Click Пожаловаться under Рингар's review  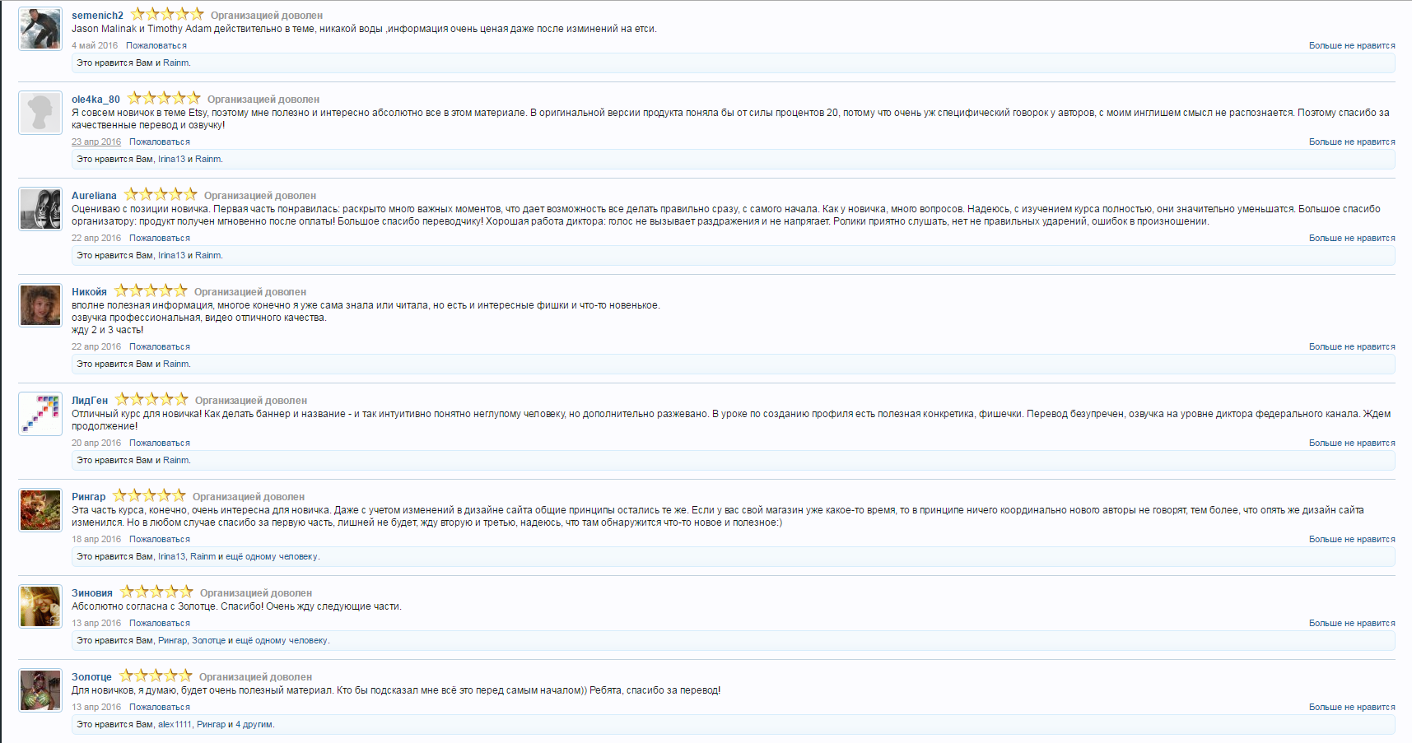point(160,540)
